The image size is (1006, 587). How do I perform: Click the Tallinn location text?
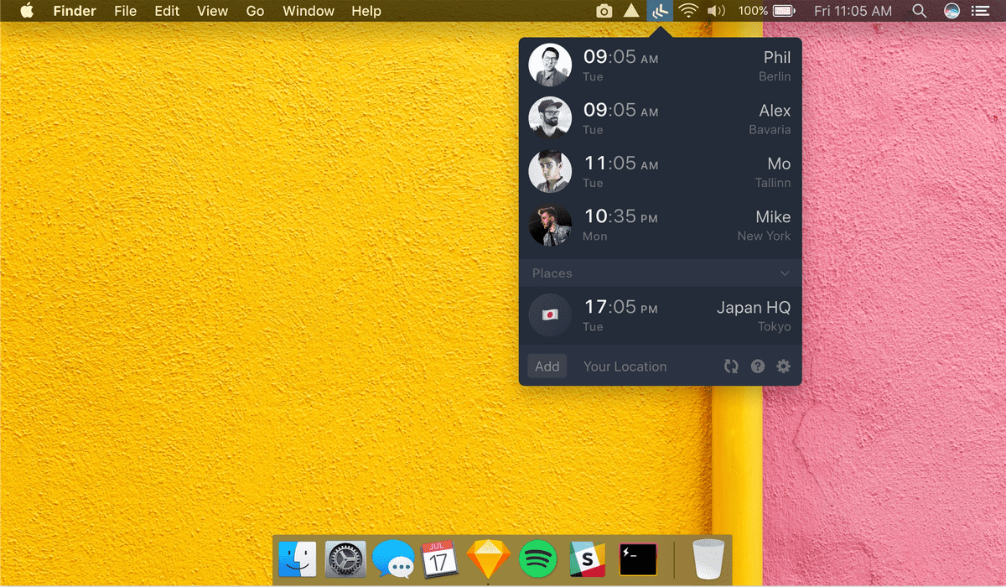(x=773, y=183)
